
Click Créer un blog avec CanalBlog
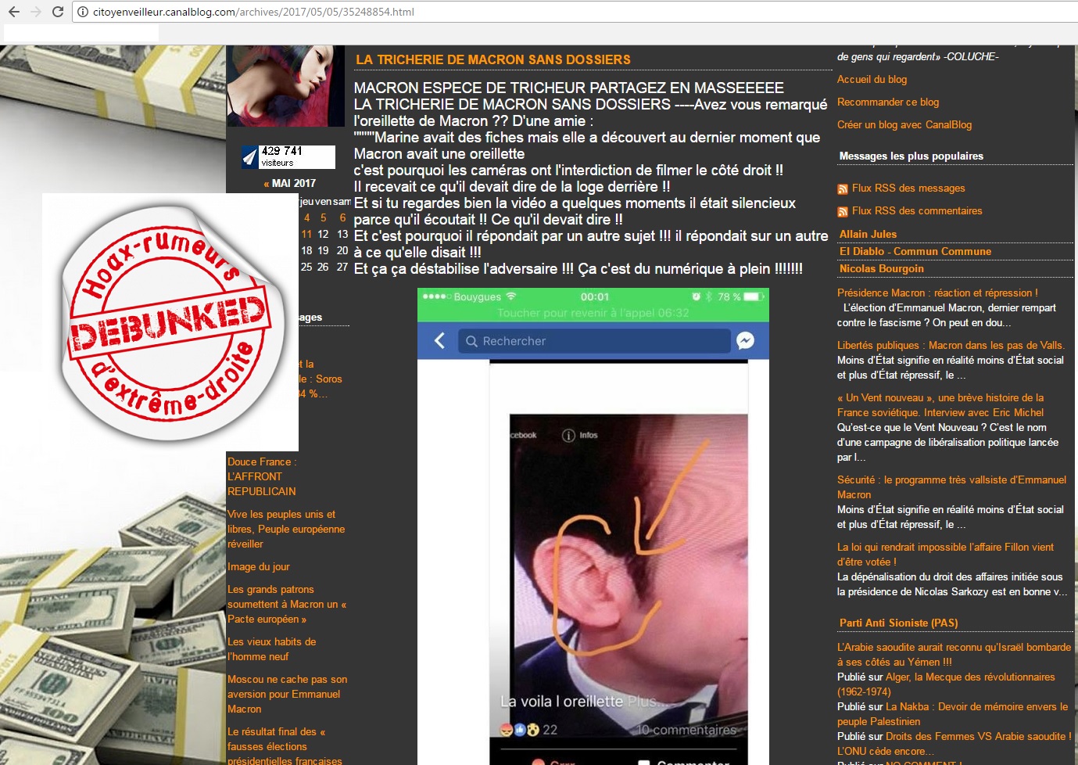click(904, 124)
